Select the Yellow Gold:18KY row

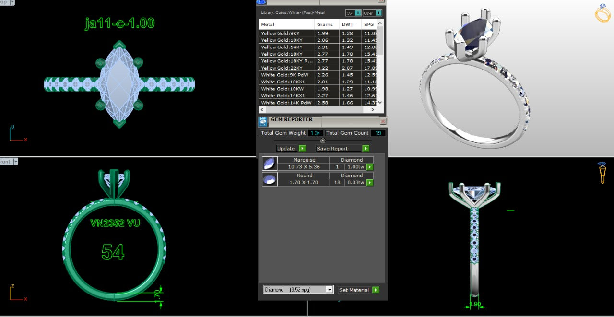[x=318, y=54]
